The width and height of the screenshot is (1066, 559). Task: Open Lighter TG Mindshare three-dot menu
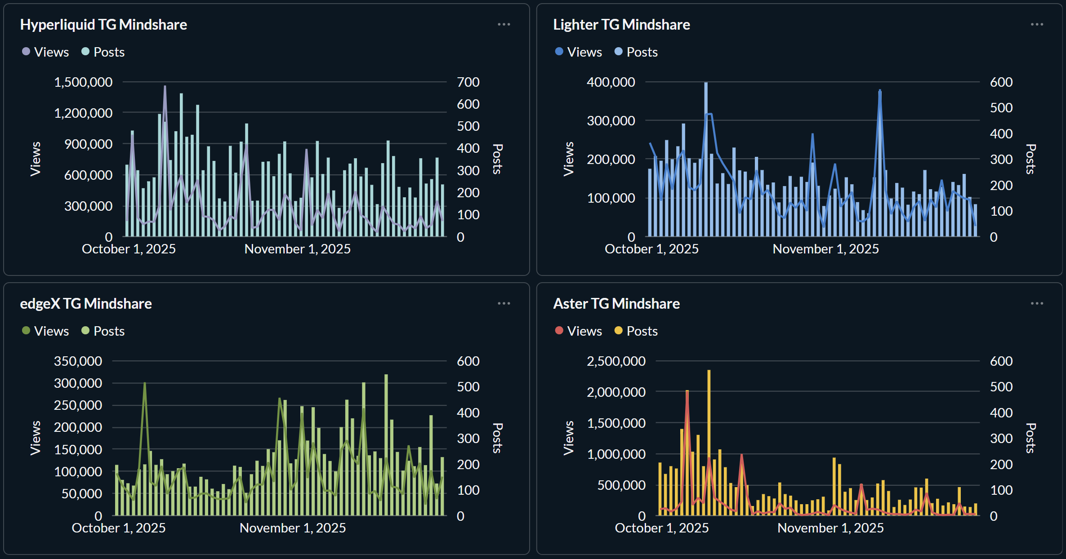point(1037,24)
